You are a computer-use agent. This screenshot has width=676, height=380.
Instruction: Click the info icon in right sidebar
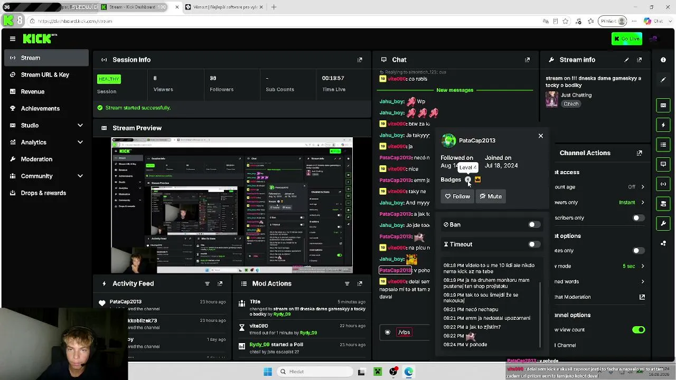[663, 60]
